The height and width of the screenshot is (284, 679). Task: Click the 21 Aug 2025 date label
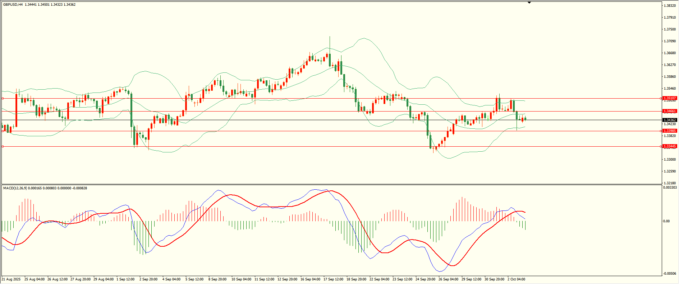[x=11, y=279]
